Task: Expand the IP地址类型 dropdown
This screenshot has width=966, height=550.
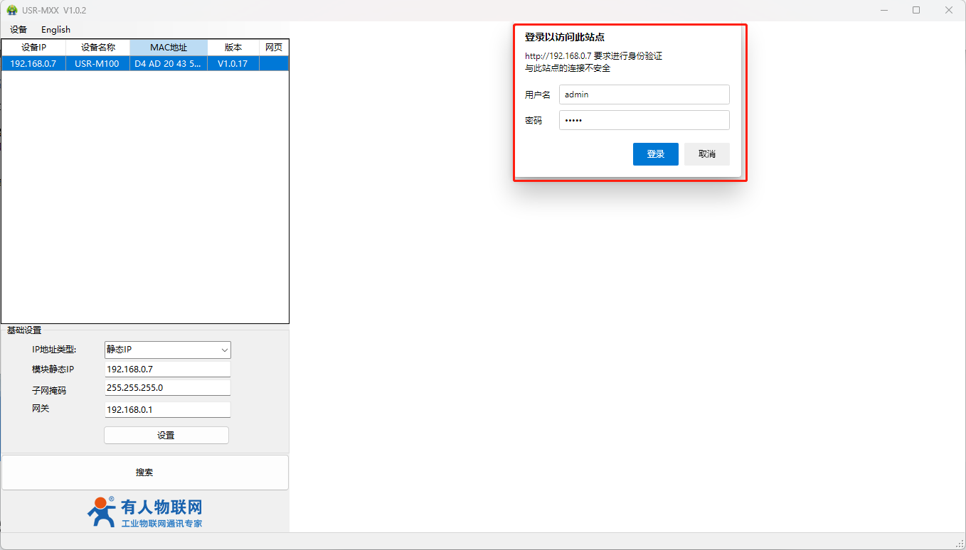Action: (167, 350)
